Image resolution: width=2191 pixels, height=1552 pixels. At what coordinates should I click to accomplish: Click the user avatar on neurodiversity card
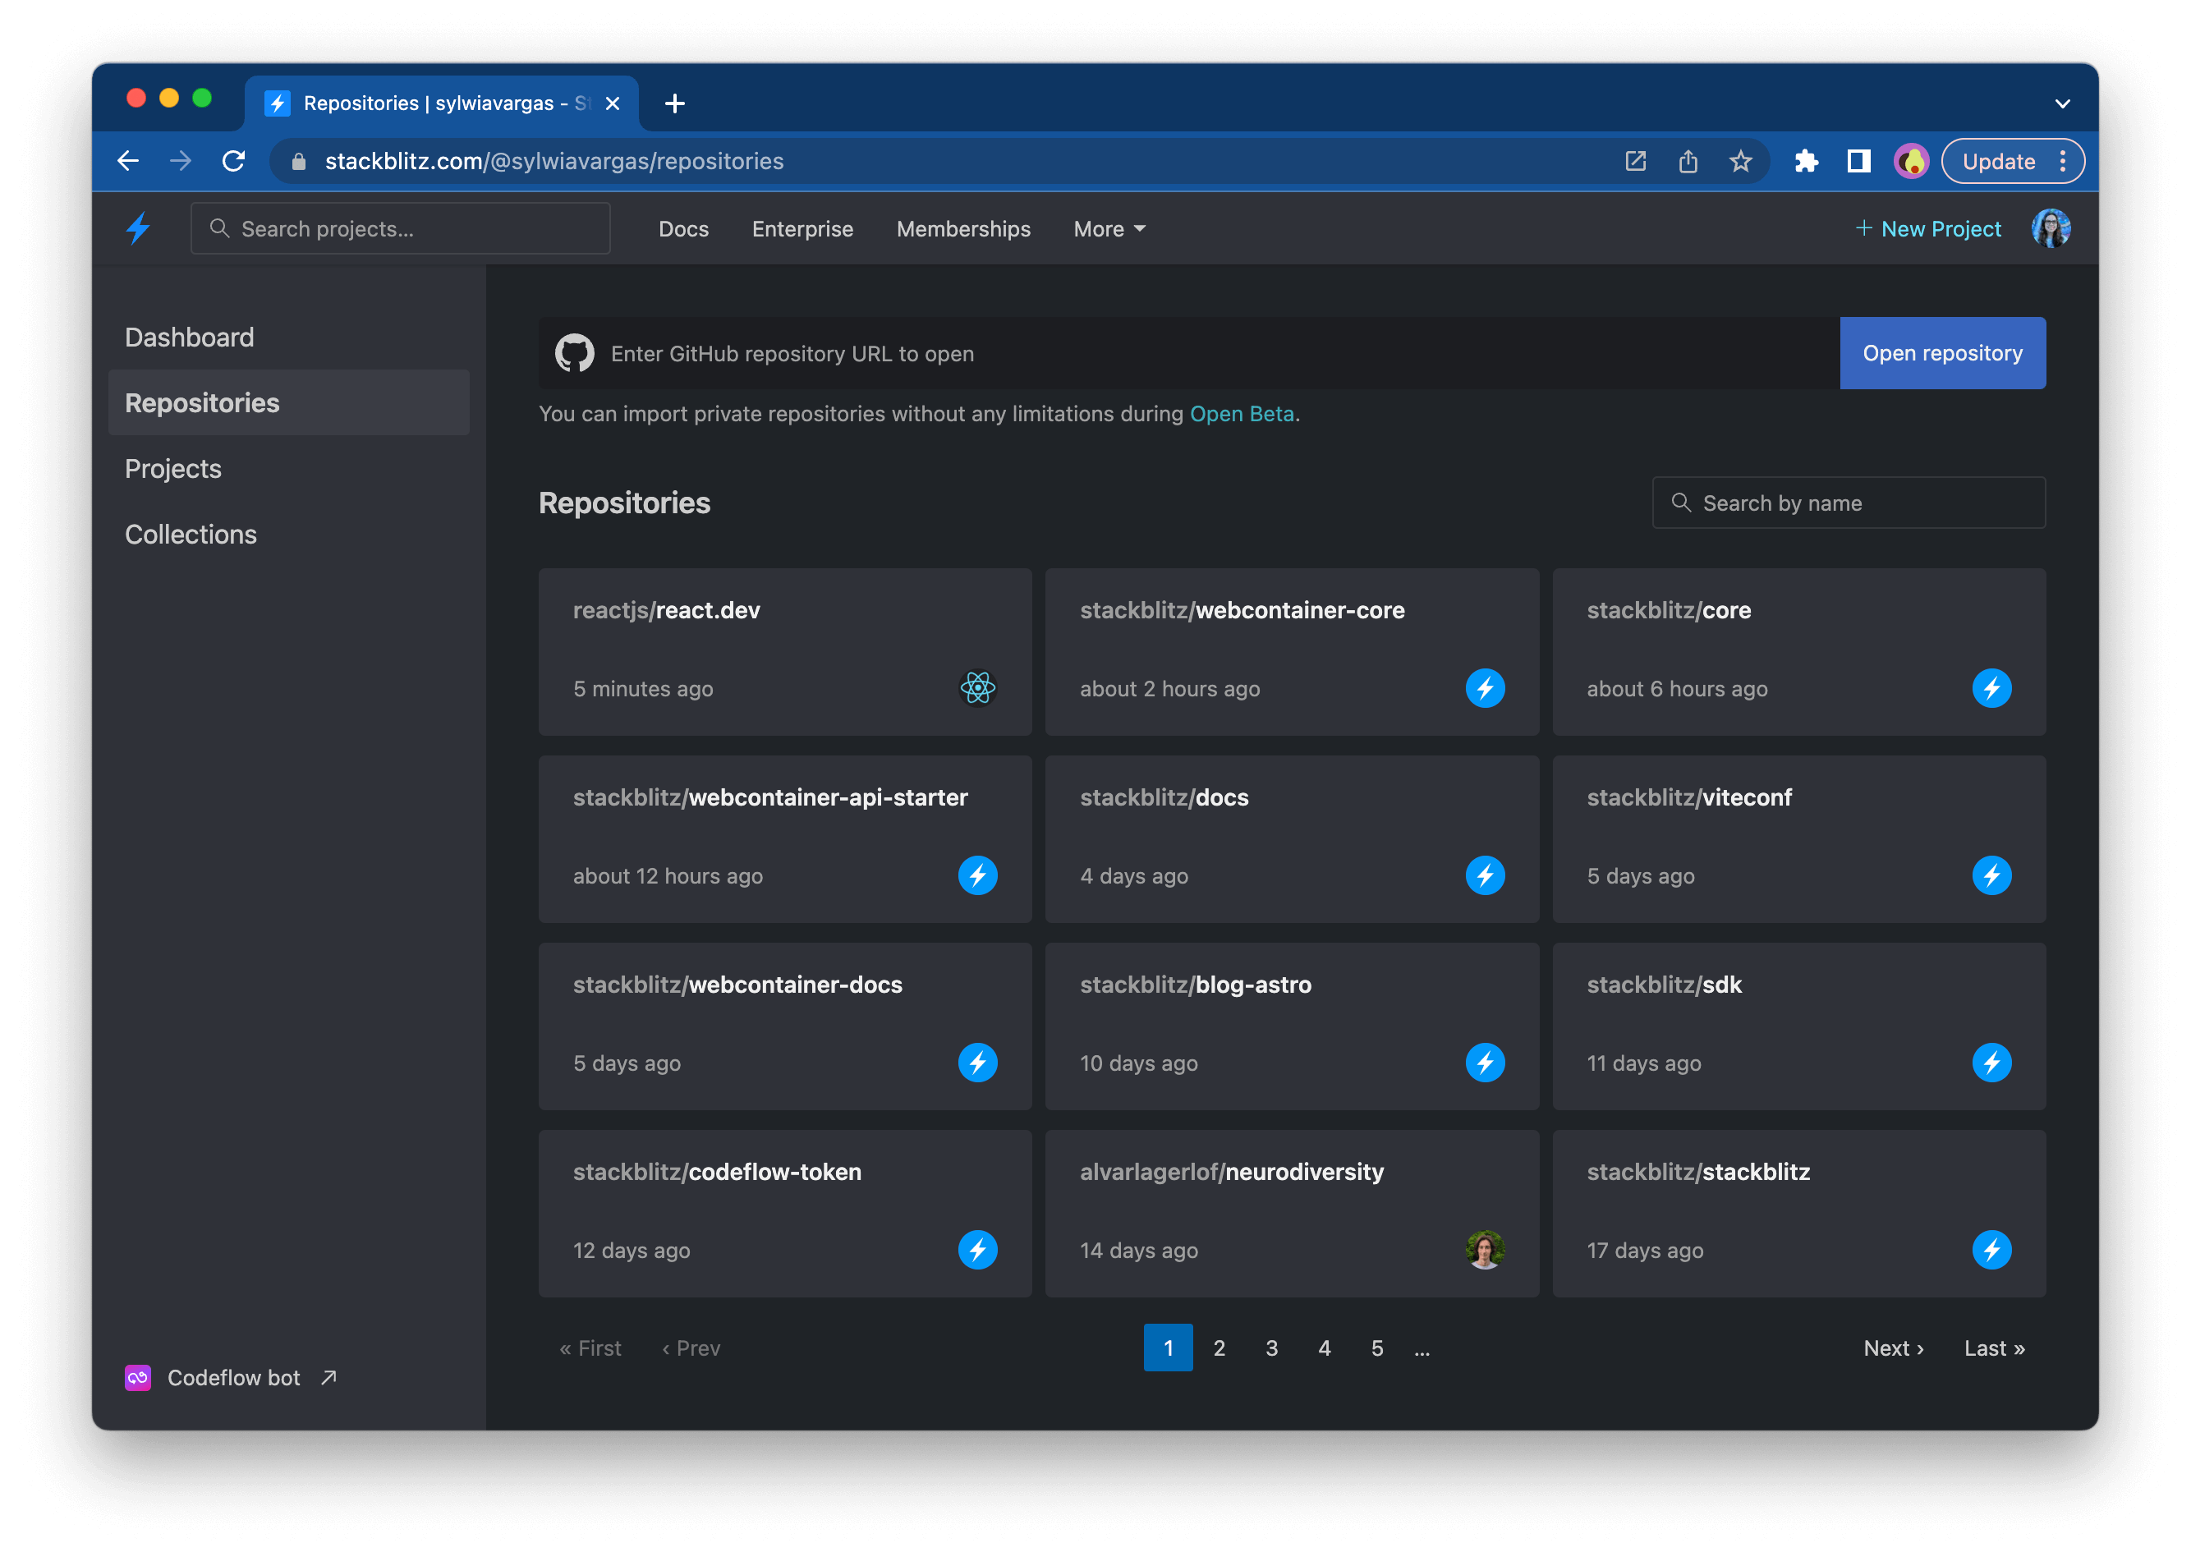point(1484,1249)
